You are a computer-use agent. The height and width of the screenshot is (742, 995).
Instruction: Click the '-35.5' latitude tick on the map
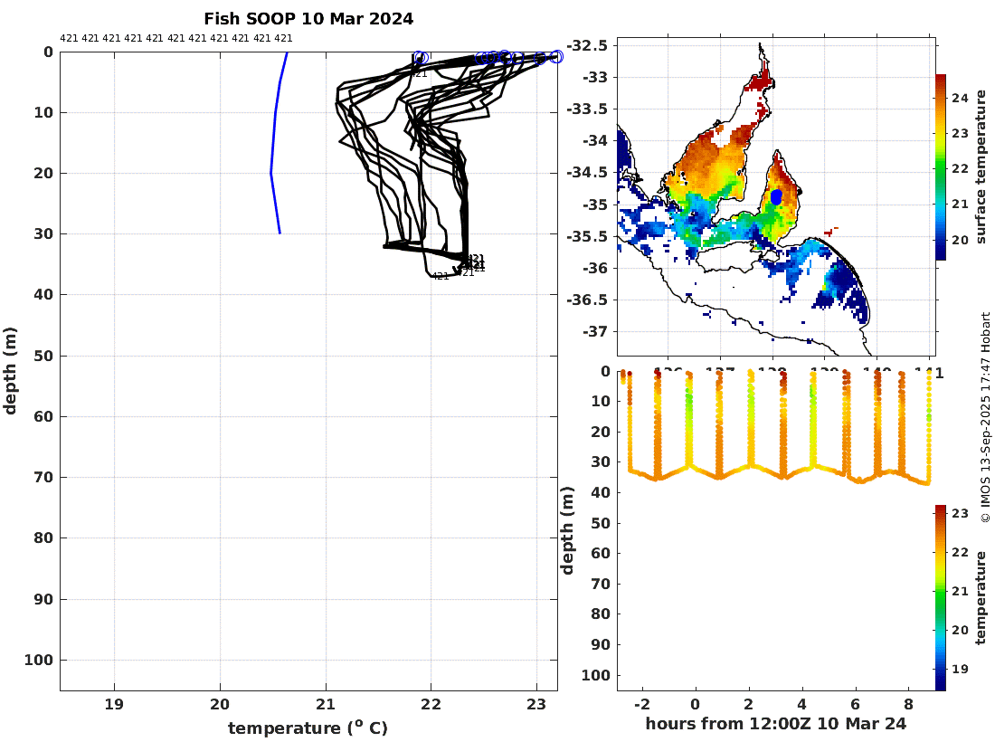click(x=587, y=237)
